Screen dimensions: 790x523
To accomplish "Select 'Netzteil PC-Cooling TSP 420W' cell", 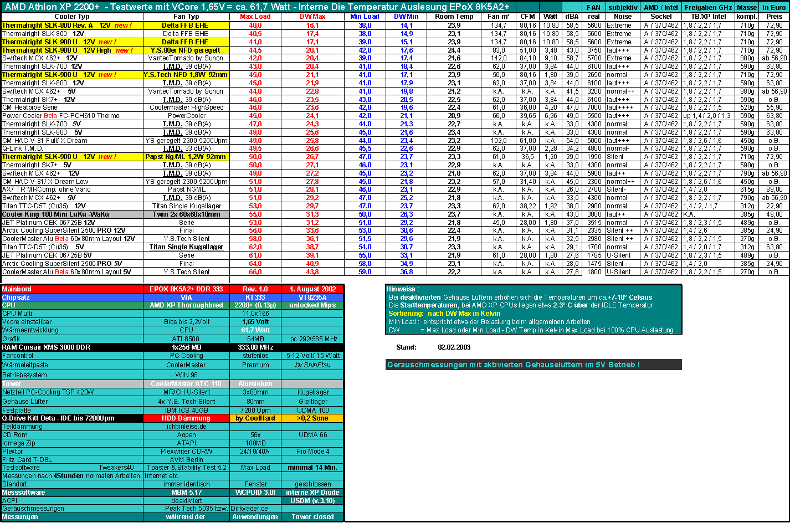I will pyautogui.click(x=72, y=392).
